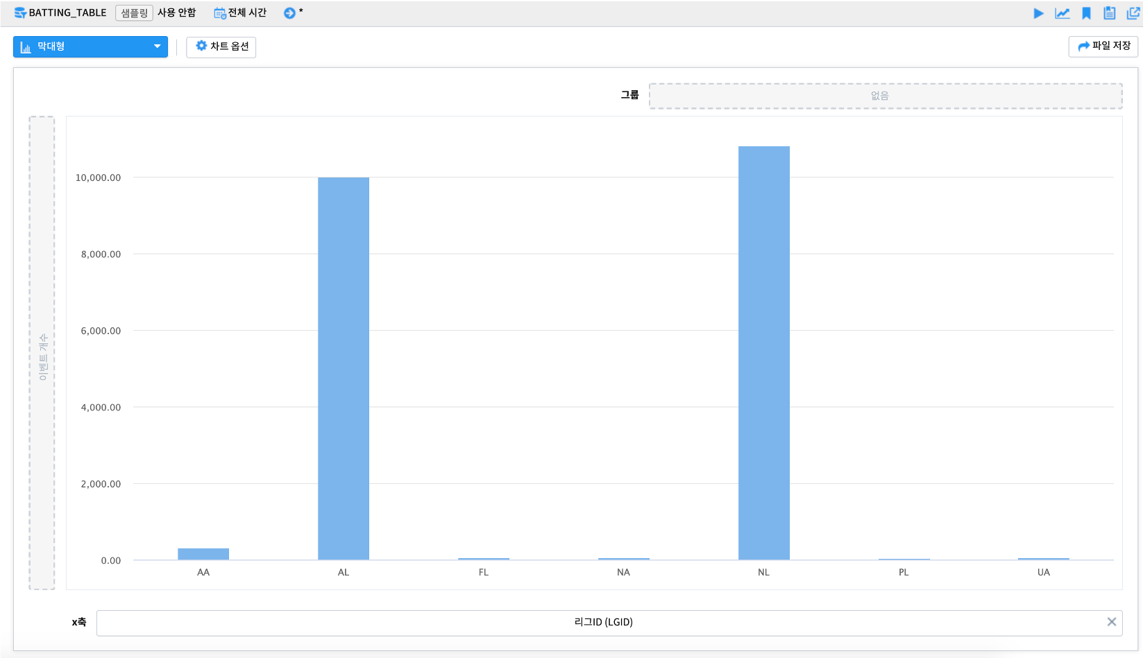Viewport: 1143px width, 658px height.
Task: Click the clipboard bookmark list icon
Action: pyautogui.click(x=1110, y=13)
